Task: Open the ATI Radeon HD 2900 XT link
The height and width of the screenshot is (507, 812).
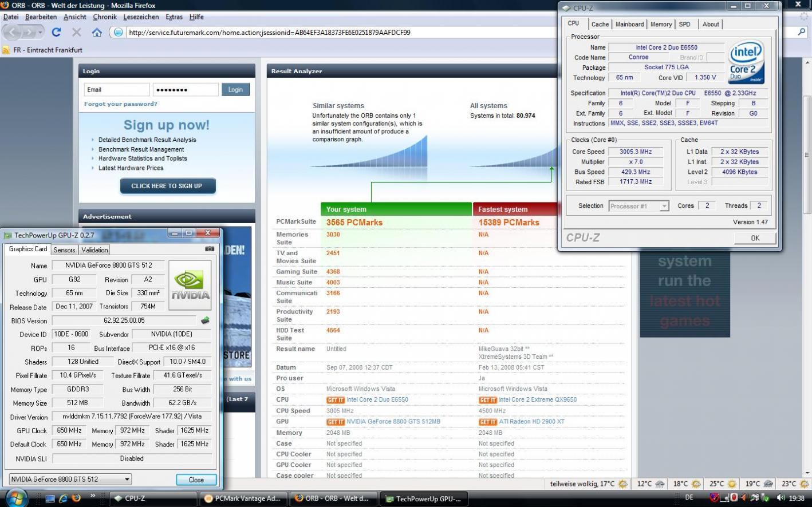Action: 531,422
